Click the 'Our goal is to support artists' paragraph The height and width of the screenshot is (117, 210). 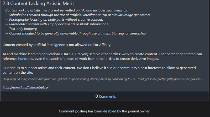click(x=99, y=70)
